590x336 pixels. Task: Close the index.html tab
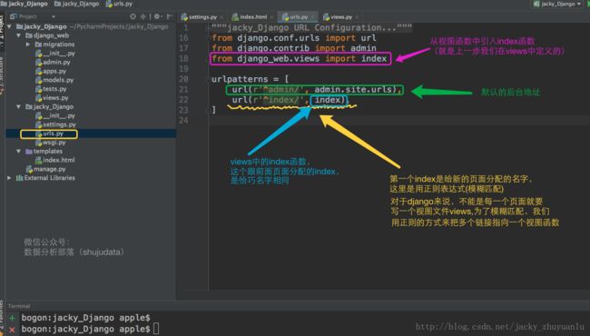271,17
